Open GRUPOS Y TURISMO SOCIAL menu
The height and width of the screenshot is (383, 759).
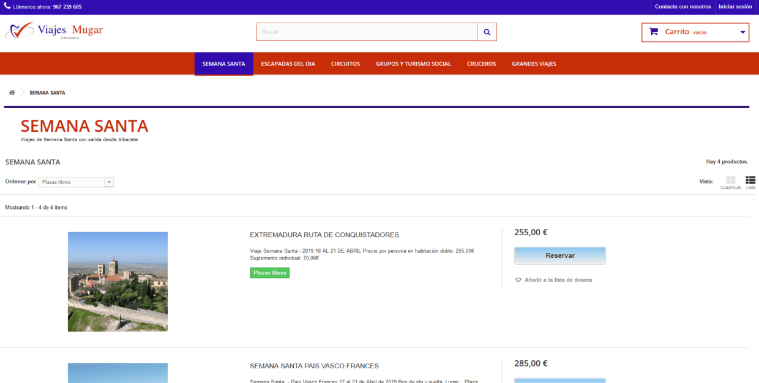(413, 64)
